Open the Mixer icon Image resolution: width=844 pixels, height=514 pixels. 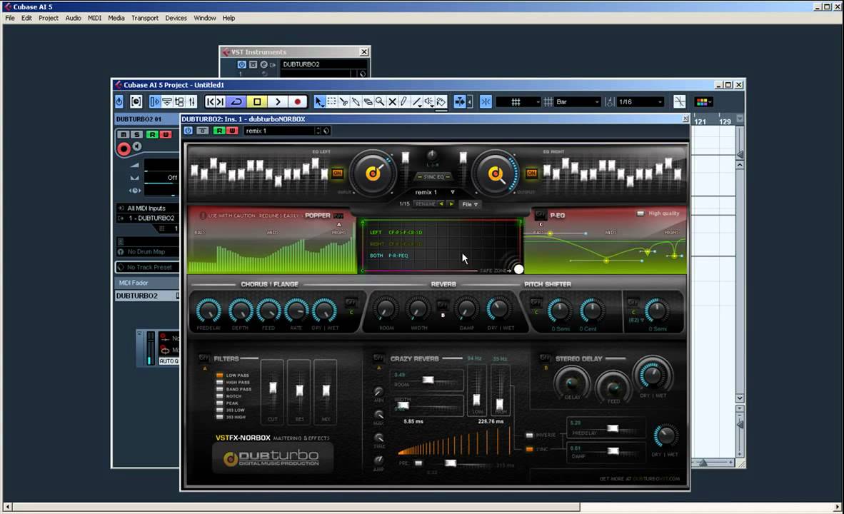pos(191,101)
